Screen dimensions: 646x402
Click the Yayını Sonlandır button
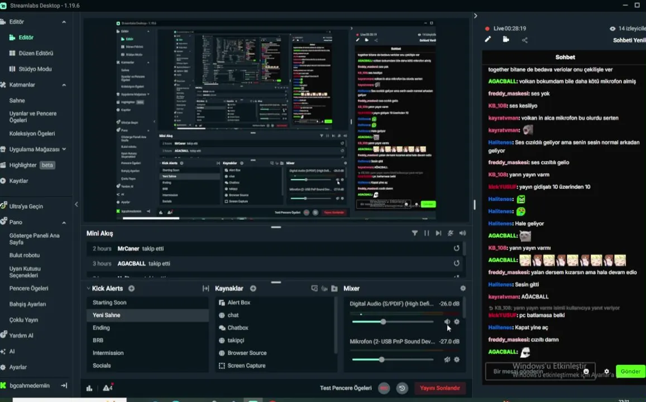point(439,388)
